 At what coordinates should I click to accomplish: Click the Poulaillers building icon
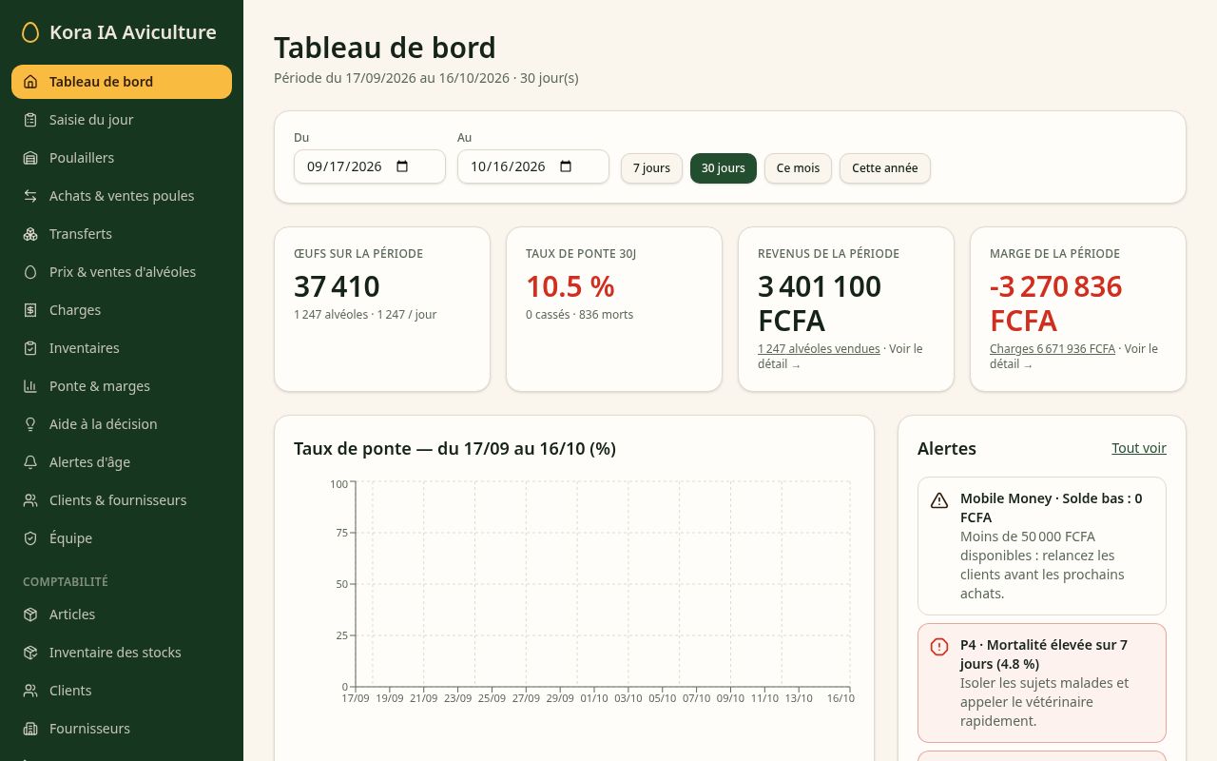pos(30,158)
